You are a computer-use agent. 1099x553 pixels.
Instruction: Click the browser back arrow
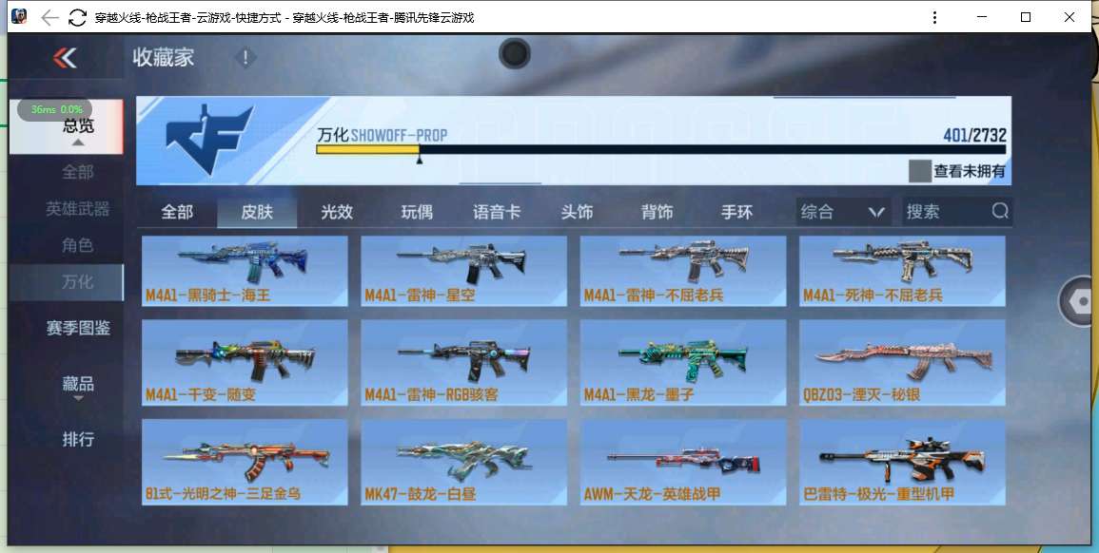tap(49, 17)
